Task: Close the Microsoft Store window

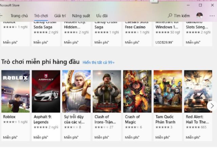Action: [x=213, y=5]
